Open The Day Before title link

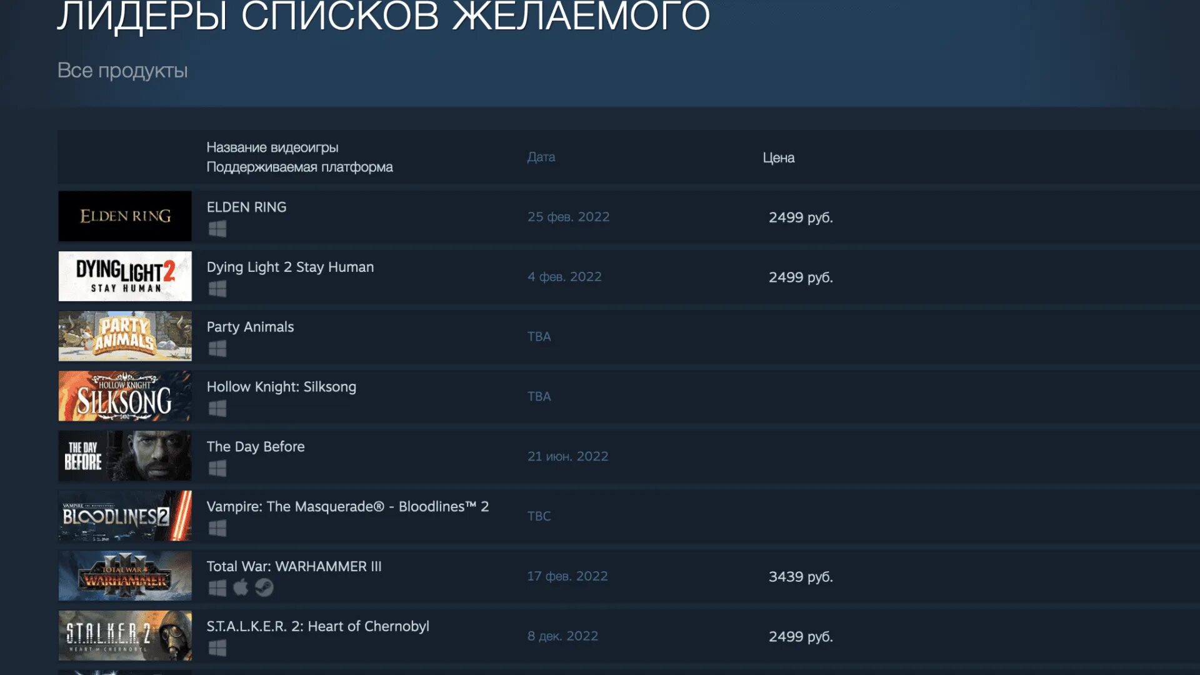(x=256, y=447)
